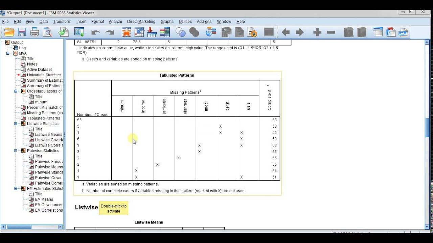
Task: Click the 'Number of Cases' column header
Action: (93, 115)
